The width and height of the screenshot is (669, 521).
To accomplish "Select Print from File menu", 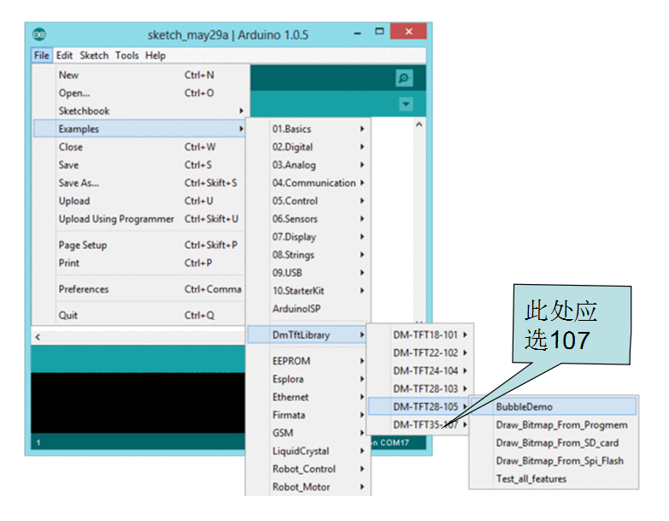I will pos(139,263).
